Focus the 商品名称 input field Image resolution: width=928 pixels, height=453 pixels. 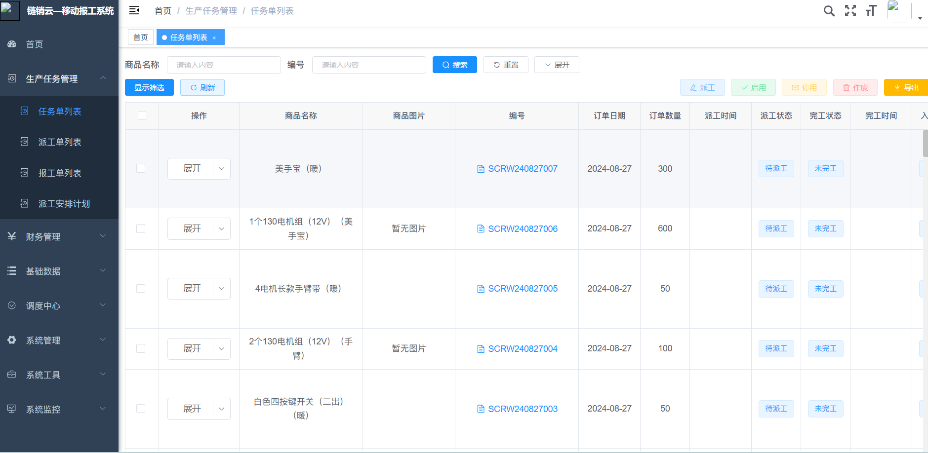pos(224,65)
